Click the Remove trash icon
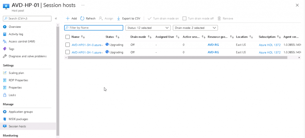305x138 pixels. [x=219, y=19]
